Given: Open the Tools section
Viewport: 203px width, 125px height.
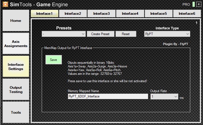Looking at the screenshot, I should [x=16, y=112].
